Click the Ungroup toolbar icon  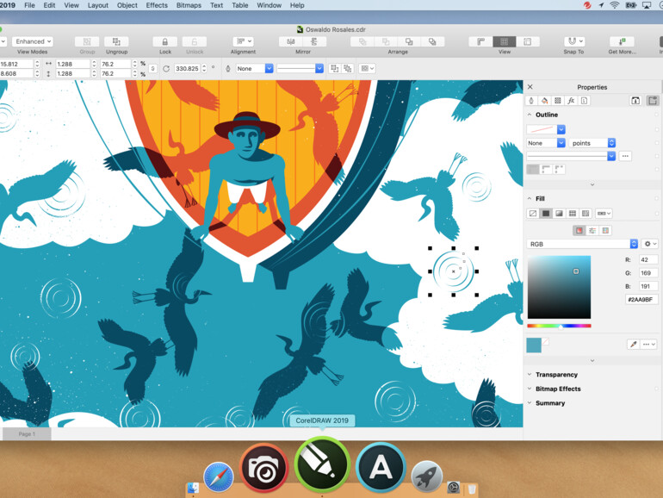click(116, 41)
